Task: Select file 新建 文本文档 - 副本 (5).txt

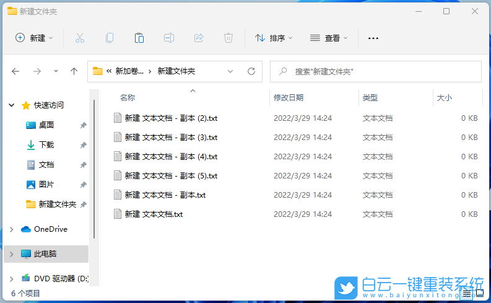Action: [x=171, y=176]
